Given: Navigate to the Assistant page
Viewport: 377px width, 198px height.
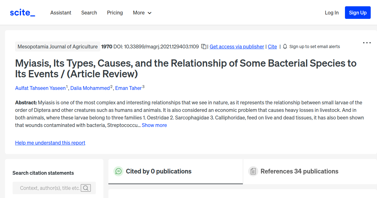Looking at the screenshot, I should pos(61,13).
